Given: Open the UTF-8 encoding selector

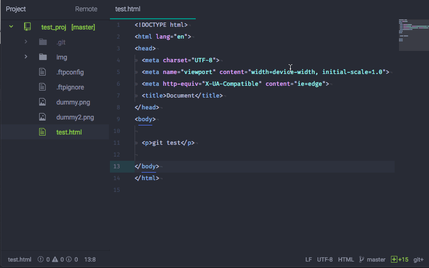Looking at the screenshot, I should point(324,259).
